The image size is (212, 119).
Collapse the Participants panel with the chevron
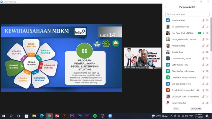click(166, 7)
